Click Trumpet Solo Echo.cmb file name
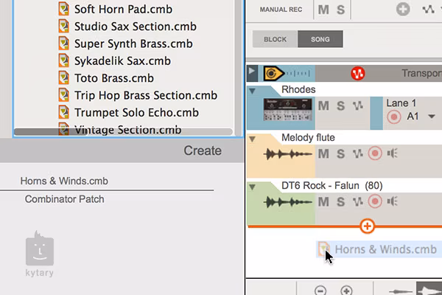 (136, 113)
